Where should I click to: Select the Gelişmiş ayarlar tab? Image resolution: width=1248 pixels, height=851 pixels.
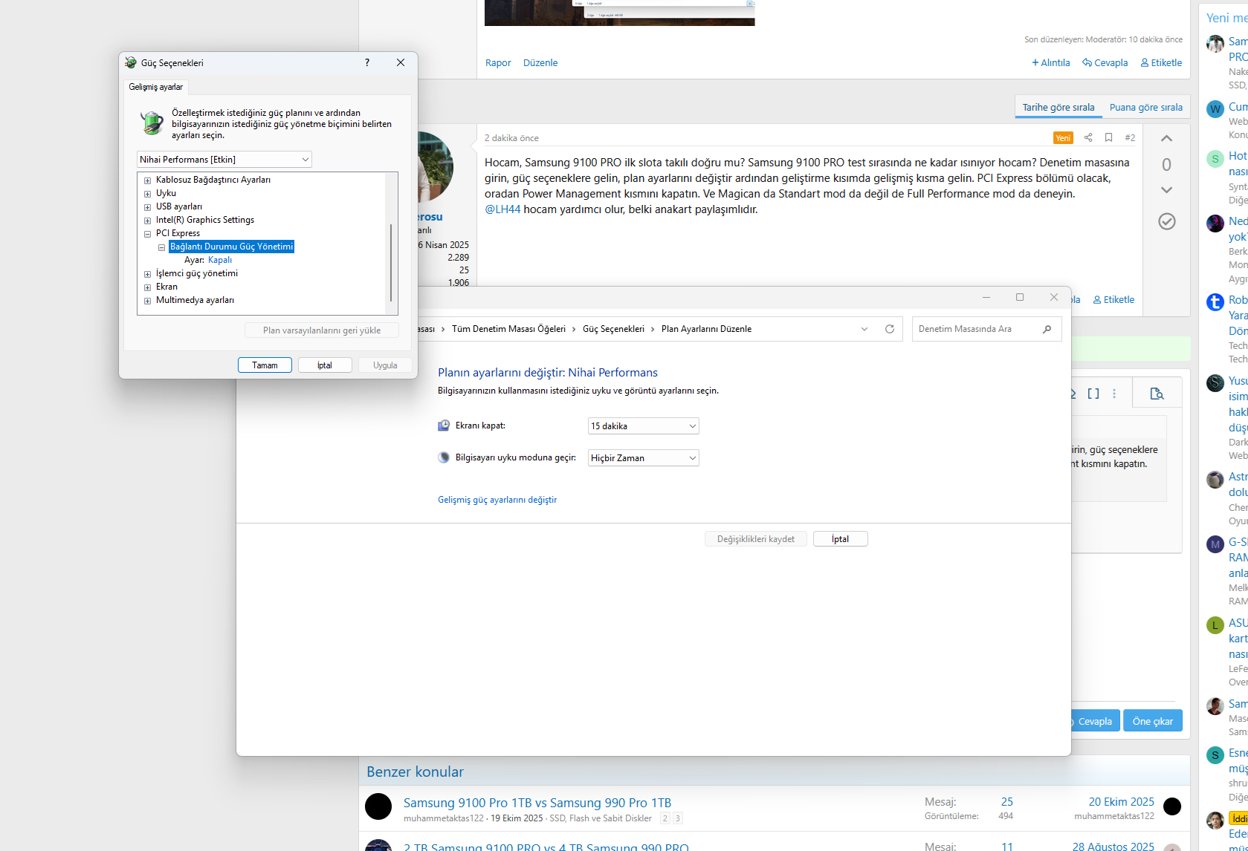coord(156,87)
